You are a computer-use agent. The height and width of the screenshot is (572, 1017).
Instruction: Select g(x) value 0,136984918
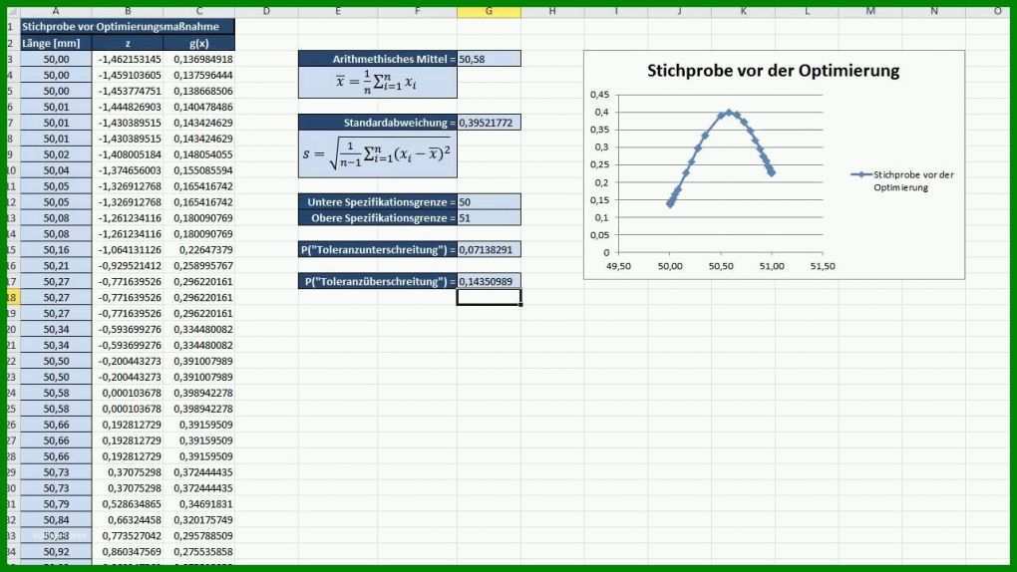(x=199, y=59)
